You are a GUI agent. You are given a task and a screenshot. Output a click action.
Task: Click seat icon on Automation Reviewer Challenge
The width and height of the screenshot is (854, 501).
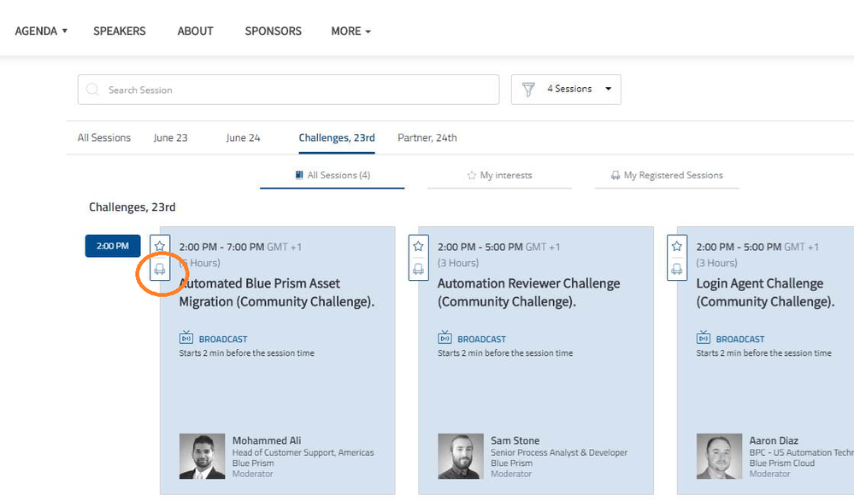point(418,269)
